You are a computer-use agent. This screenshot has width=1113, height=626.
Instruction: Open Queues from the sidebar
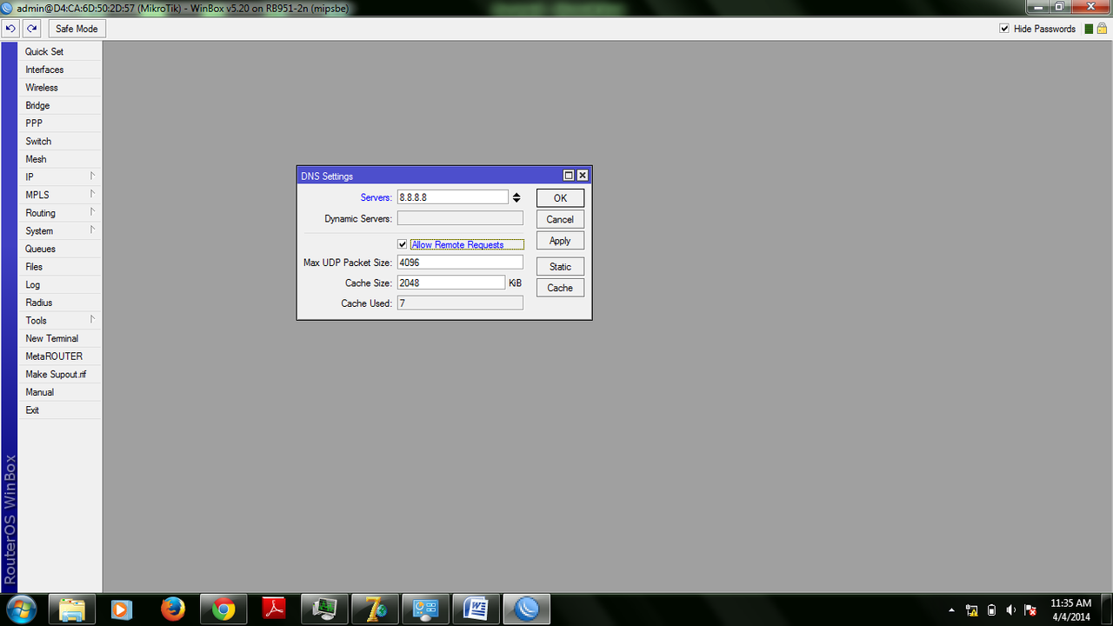[60, 249]
